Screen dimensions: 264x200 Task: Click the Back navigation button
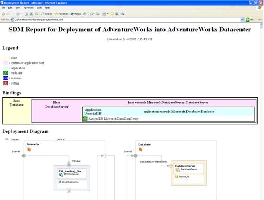[x=6, y=14]
